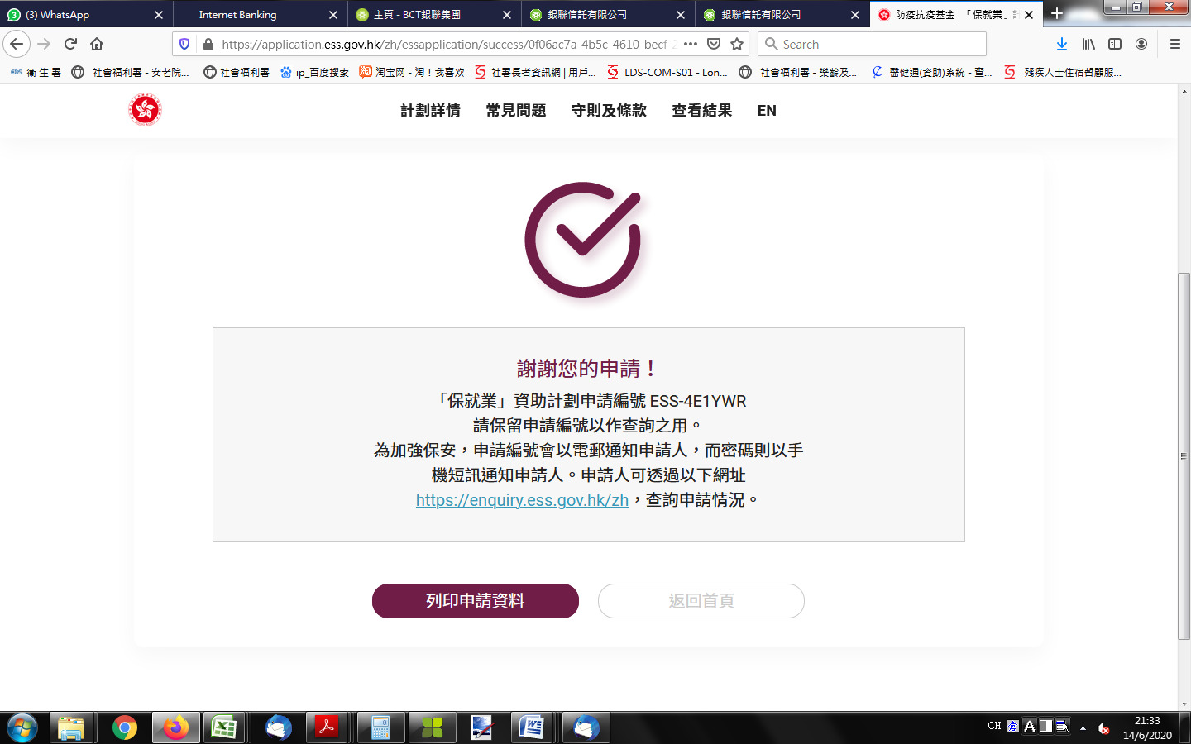Open the Downloads arrow icon
The width and height of the screenshot is (1191, 744).
tap(1062, 44)
